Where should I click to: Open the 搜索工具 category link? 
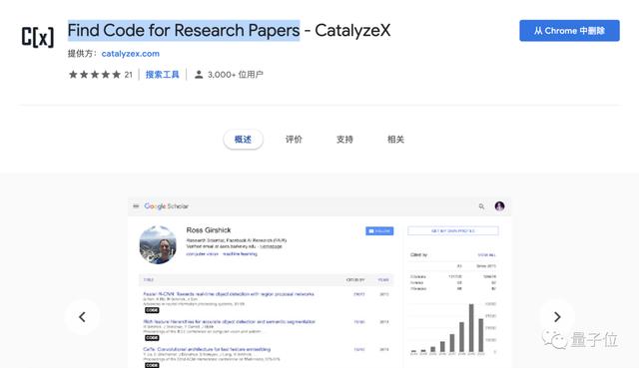162,75
